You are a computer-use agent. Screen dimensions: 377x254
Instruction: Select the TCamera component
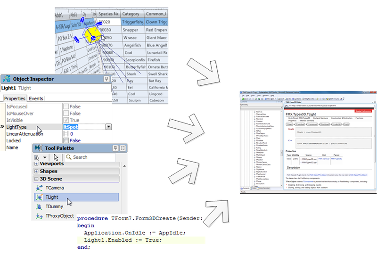[76, 188]
